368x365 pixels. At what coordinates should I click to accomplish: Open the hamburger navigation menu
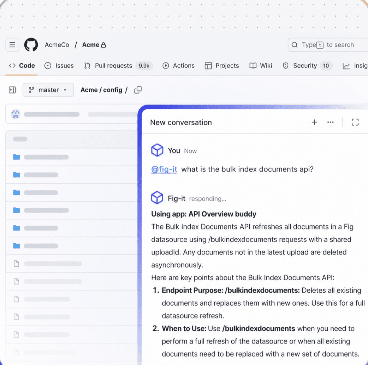[x=12, y=44]
